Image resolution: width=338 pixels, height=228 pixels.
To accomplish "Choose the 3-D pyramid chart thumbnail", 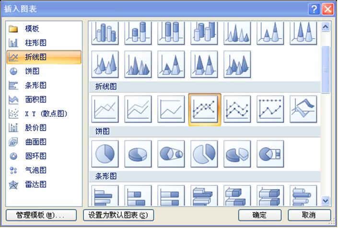I will click(237, 64).
